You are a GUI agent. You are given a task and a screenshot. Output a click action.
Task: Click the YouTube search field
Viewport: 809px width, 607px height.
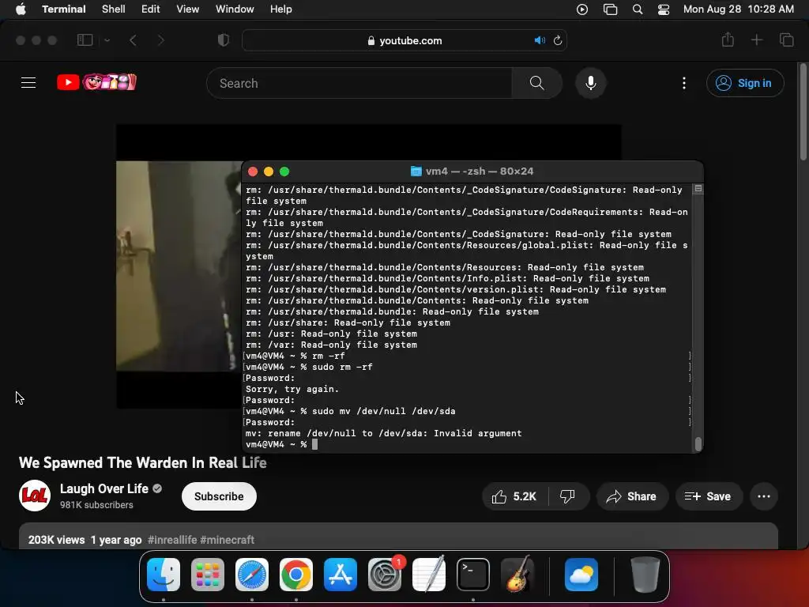pos(359,83)
